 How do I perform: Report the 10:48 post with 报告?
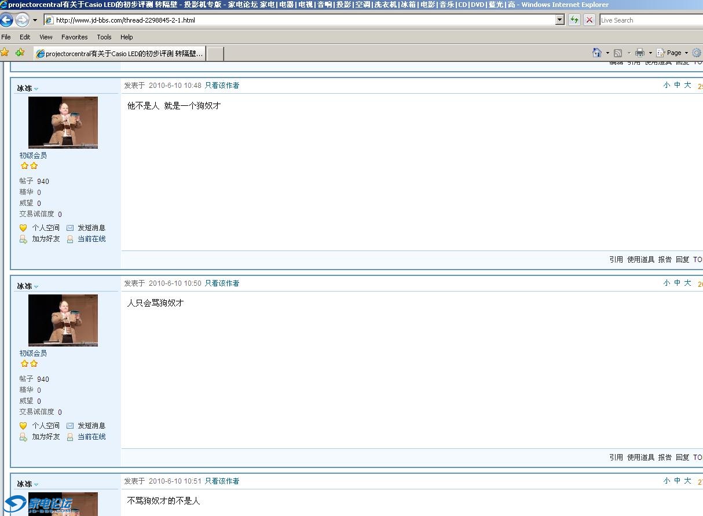665,260
